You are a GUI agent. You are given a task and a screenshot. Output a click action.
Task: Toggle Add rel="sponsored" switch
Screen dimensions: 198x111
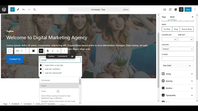tap(42, 73)
